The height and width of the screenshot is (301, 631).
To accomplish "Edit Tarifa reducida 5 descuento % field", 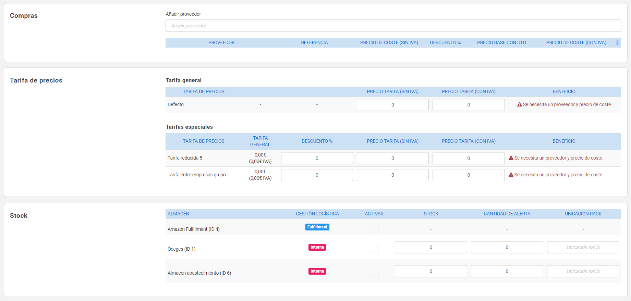I will pyautogui.click(x=317, y=158).
